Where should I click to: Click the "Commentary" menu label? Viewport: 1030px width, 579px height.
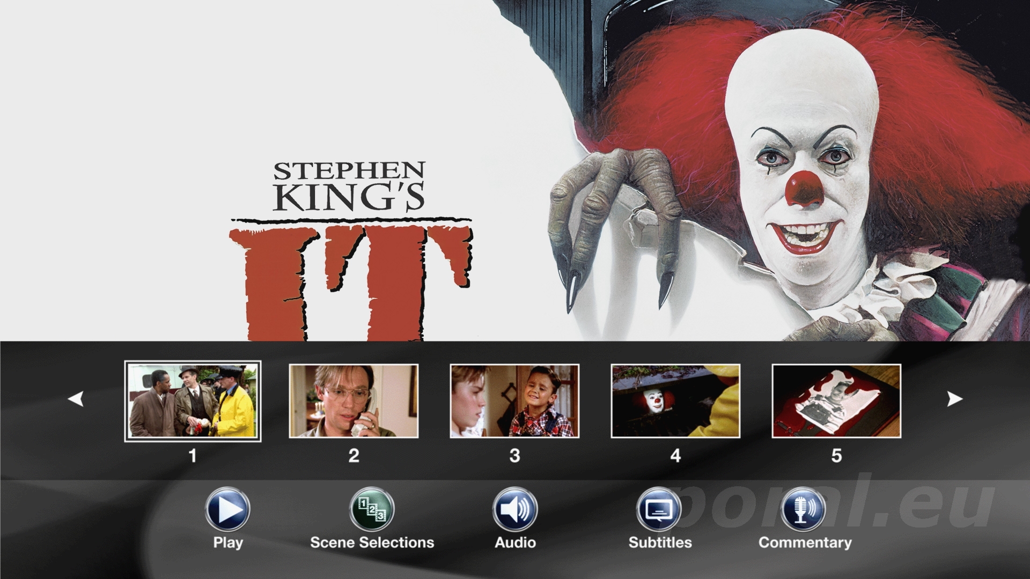pyautogui.click(x=805, y=543)
